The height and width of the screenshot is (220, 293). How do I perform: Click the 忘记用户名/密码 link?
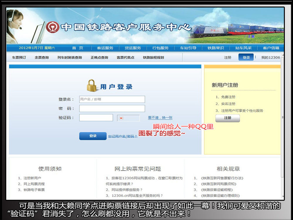point(122,136)
